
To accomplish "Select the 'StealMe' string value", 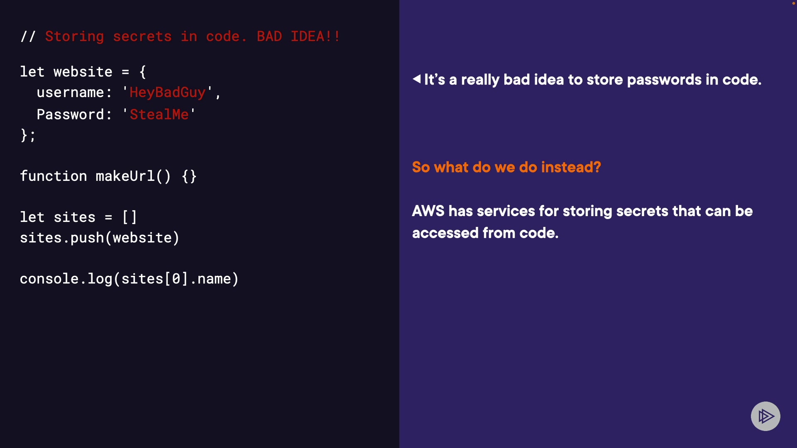I will [159, 114].
